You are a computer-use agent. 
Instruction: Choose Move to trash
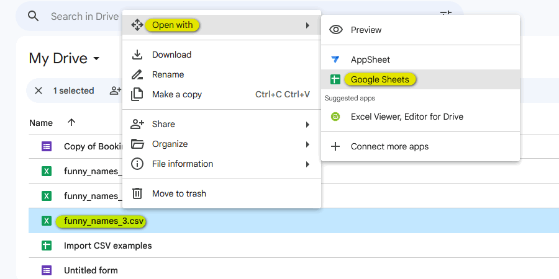pyautogui.click(x=221, y=193)
